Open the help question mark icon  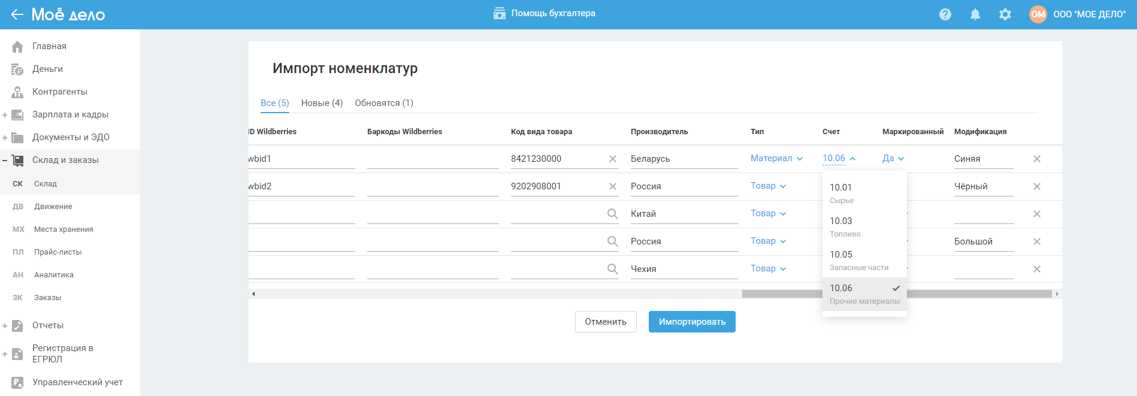tap(945, 14)
